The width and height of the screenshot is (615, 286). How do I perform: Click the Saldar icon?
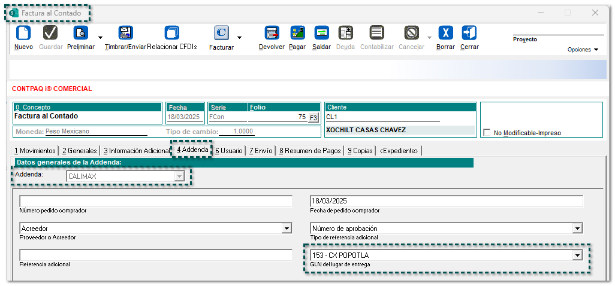pos(321,34)
